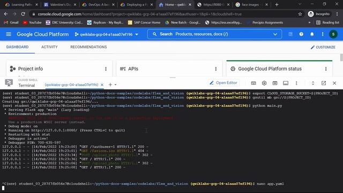Click the Cloud Shell session info laptop icon
The height and width of the screenshot is (193, 343).
286,83
